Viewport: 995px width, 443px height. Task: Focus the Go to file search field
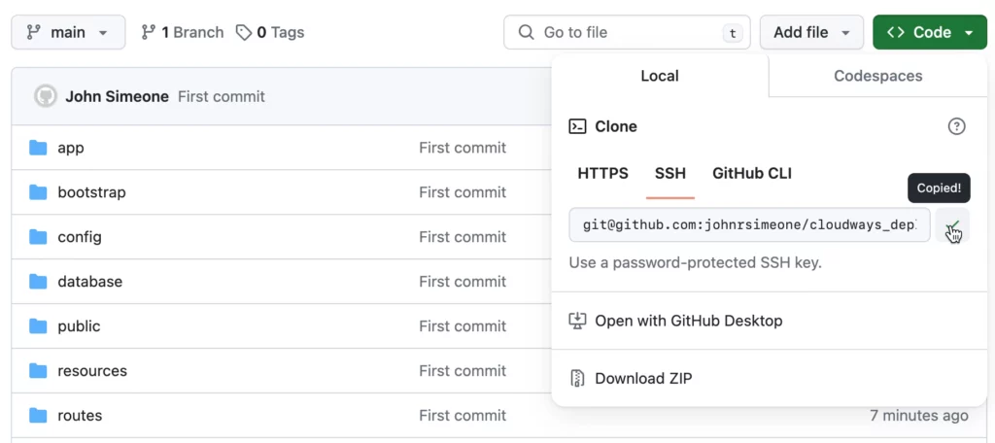(x=627, y=32)
